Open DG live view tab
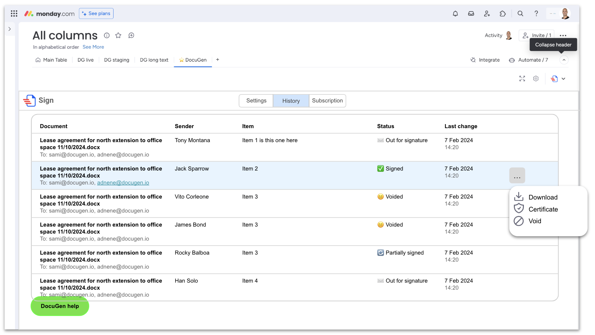This screenshot has height=335, width=595. coord(85,60)
